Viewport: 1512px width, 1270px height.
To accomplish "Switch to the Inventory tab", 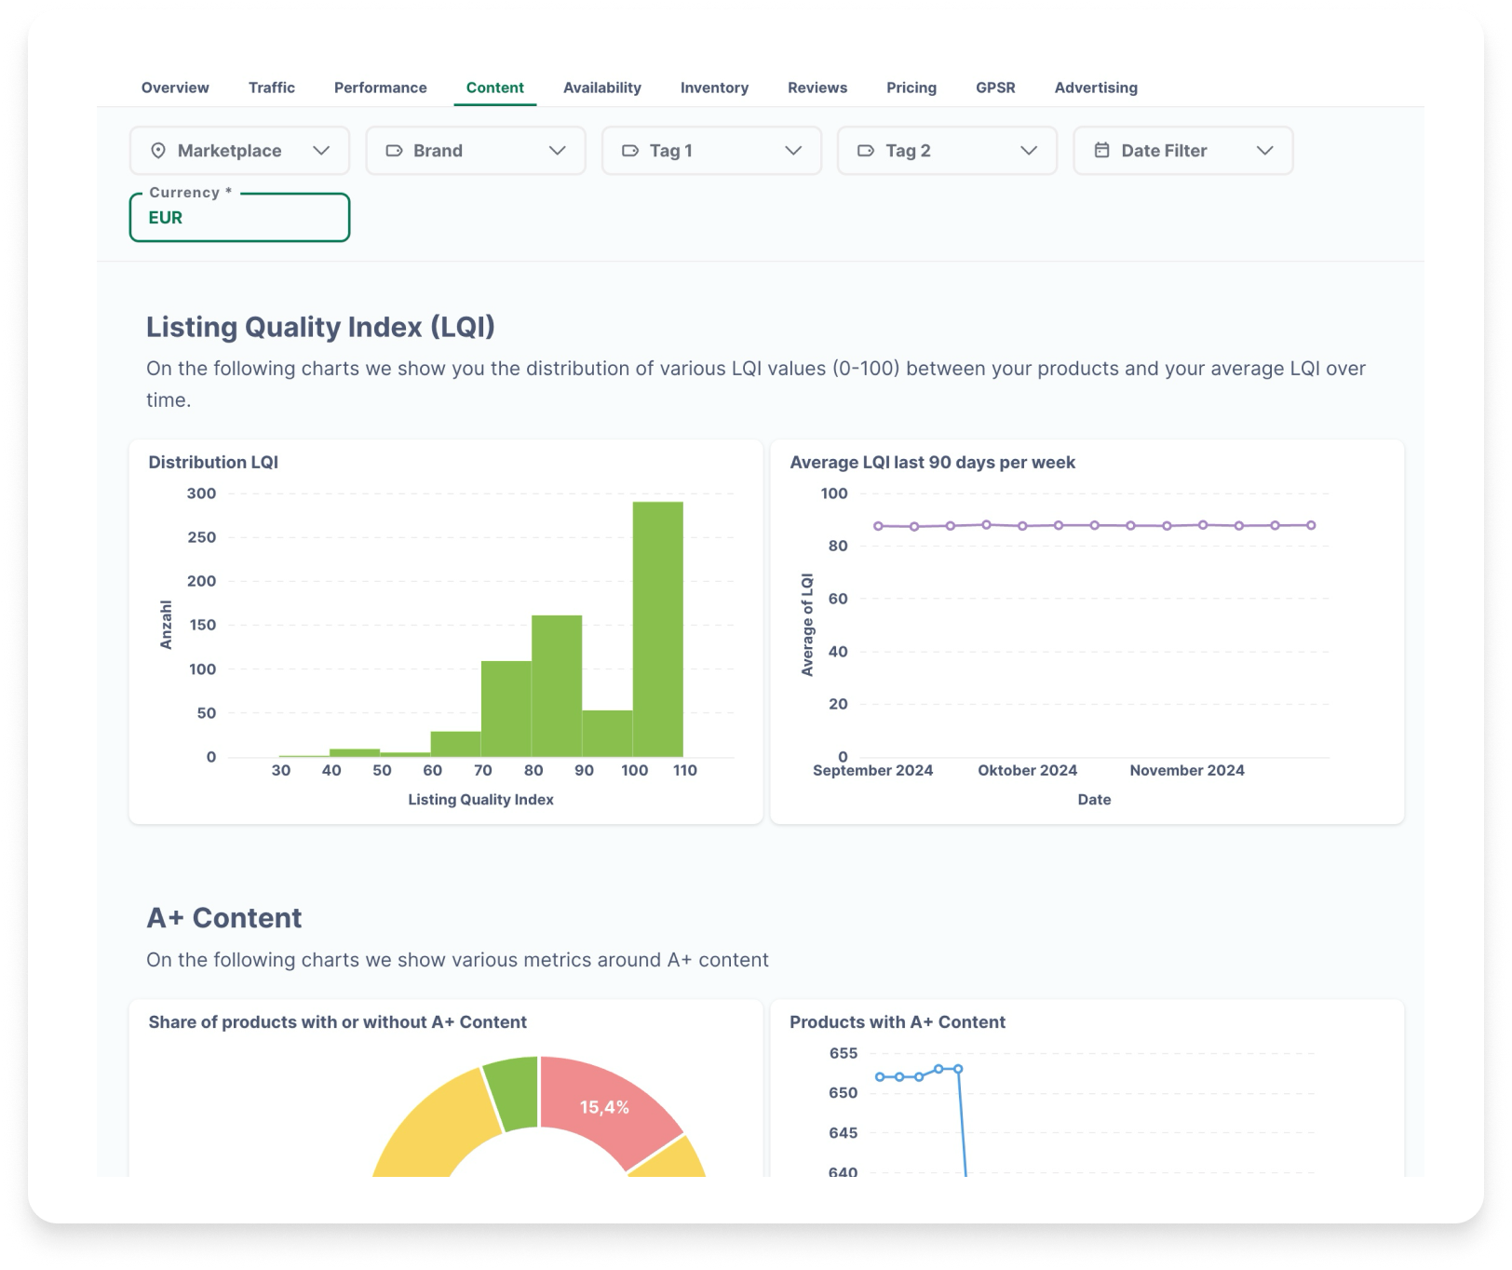I will [x=714, y=88].
